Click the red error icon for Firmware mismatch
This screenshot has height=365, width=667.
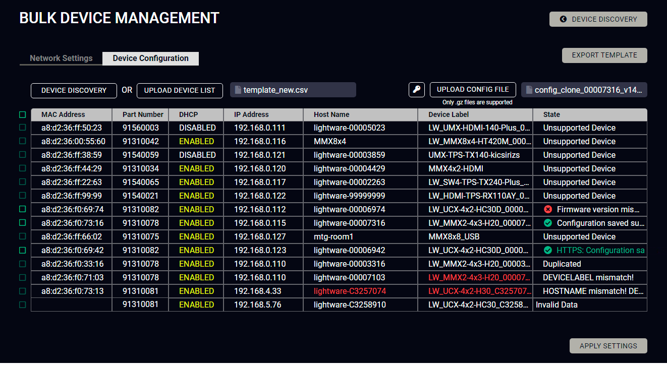pyautogui.click(x=548, y=209)
